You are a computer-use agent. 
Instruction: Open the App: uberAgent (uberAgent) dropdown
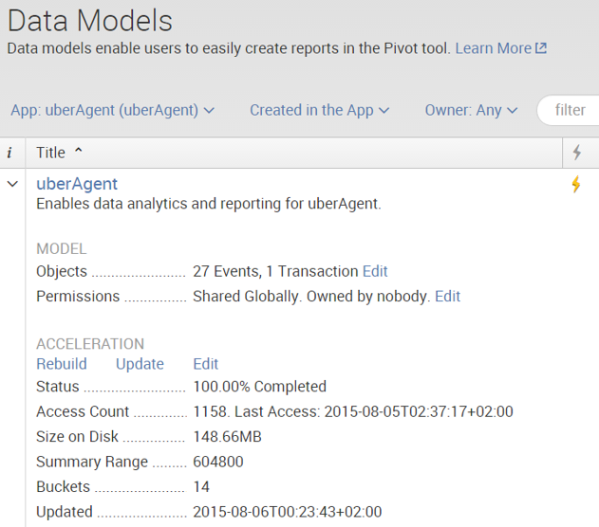click(x=112, y=110)
